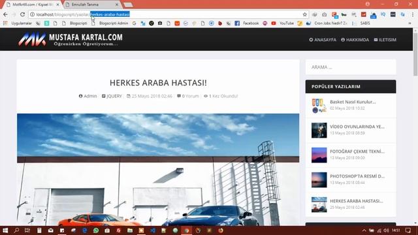This screenshot has height=235, width=418.
Task: Open Basket Nasıl Kurulur... popular post
Action: click(353, 102)
